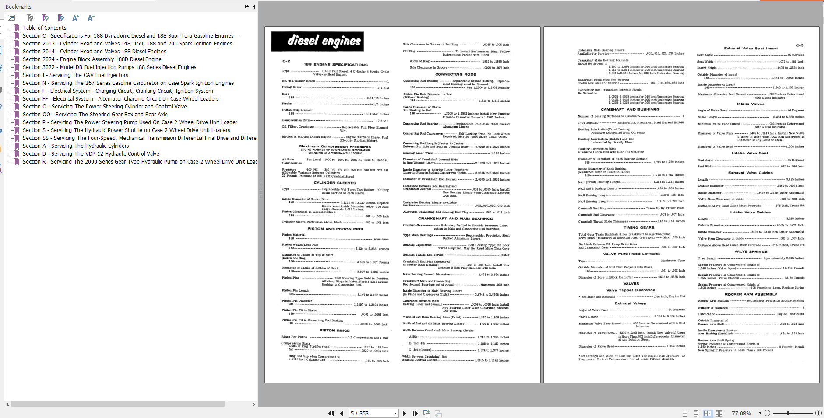Go to the first page
Image resolution: width=824 pixels, height=418 pixels.
coord(331,413)
